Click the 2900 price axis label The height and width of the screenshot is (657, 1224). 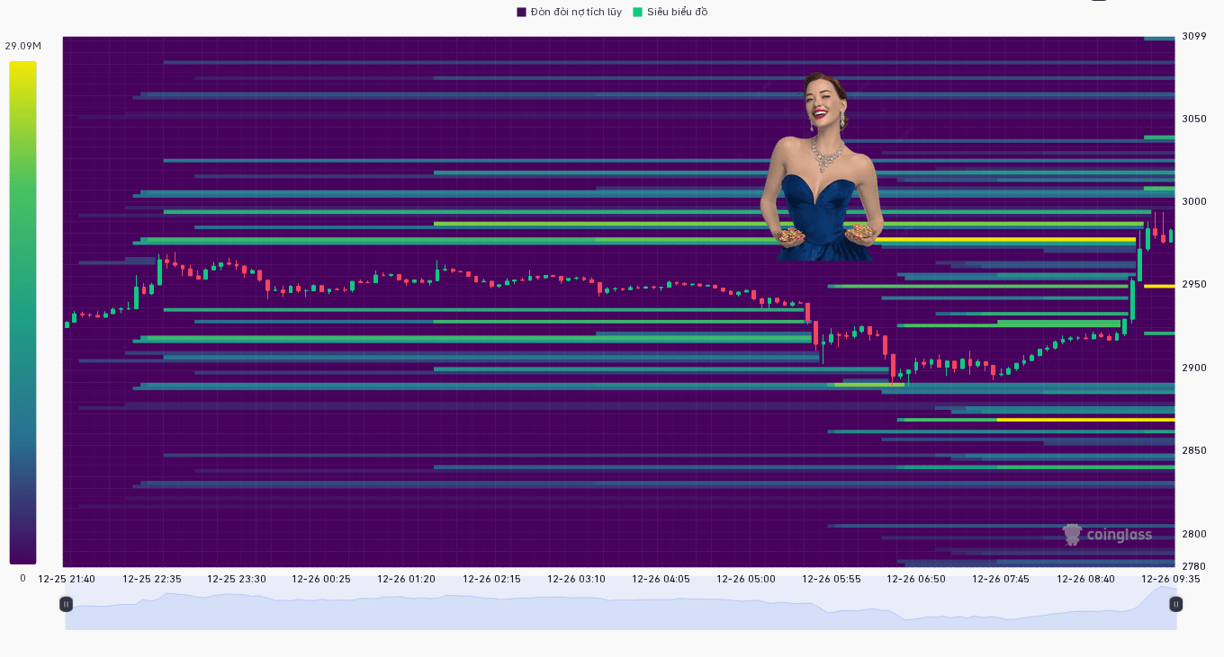1194,368
